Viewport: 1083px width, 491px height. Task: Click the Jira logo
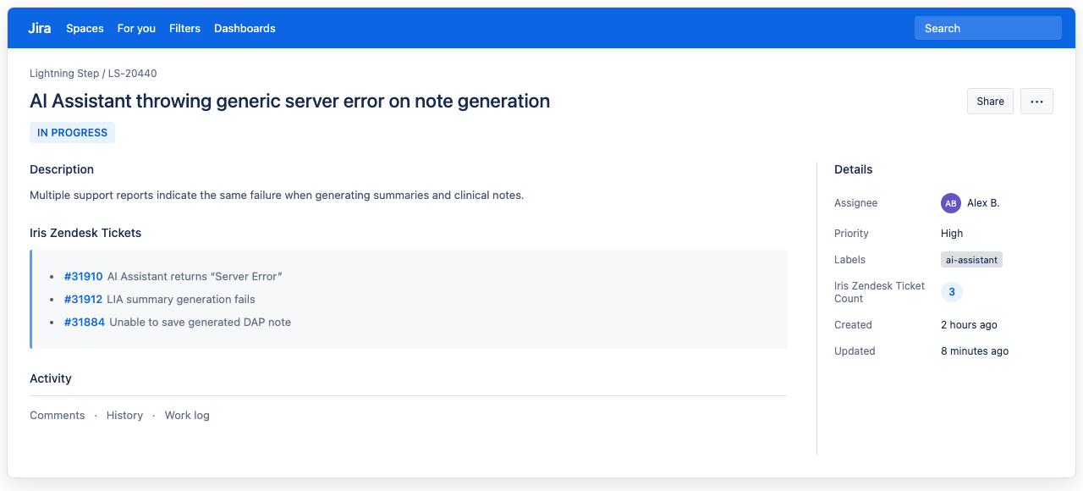click(39, 28)
